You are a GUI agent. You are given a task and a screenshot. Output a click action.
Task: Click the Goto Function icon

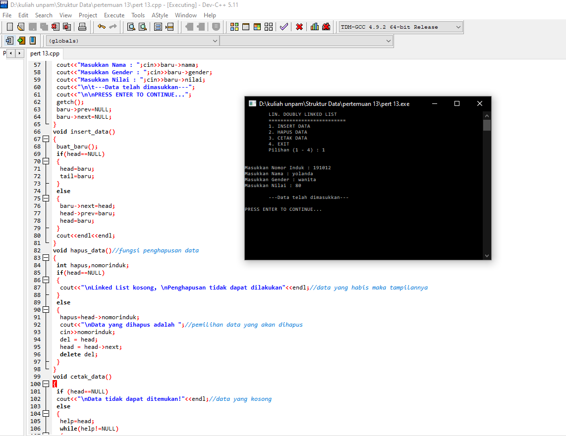pyautogui.click(x=158, y=27)
